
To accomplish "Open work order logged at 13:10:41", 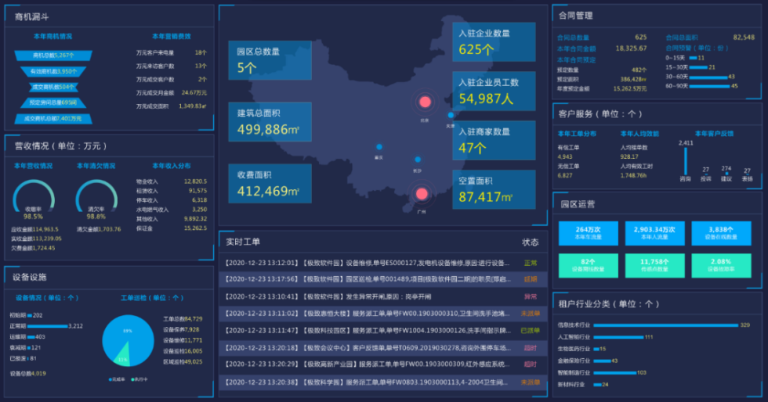I will 383,296.
